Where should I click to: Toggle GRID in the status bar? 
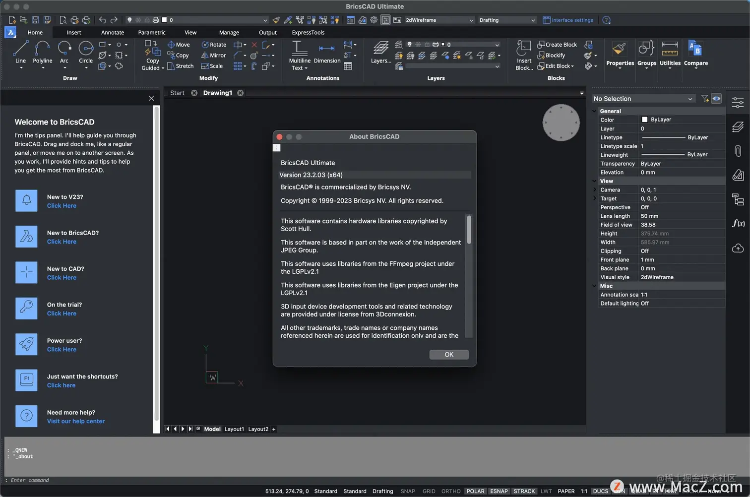[x=429, y=491]
